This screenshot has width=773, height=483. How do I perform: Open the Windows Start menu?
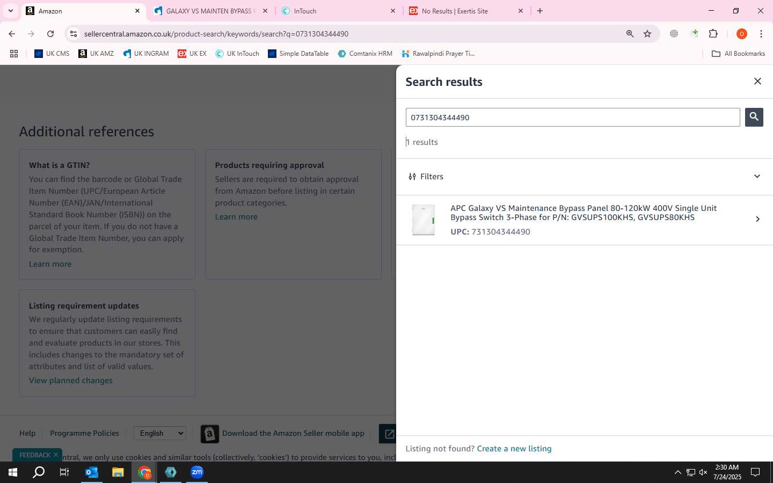[x=13, y=472]
